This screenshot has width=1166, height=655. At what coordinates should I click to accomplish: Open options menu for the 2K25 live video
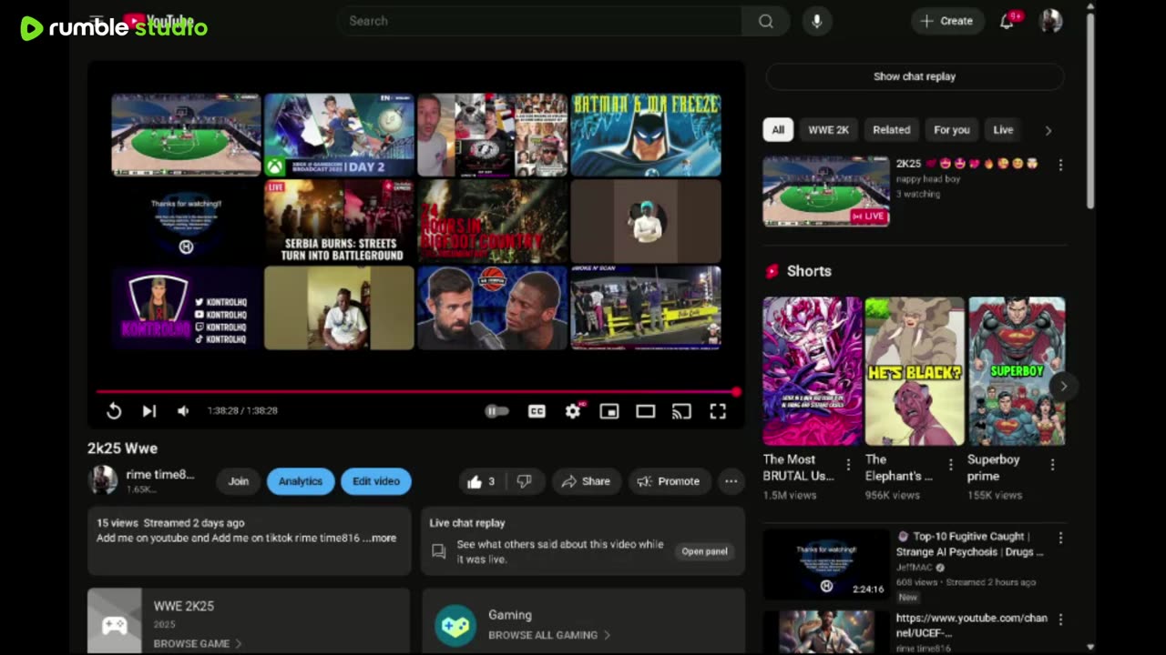[x=1060, y=165]
